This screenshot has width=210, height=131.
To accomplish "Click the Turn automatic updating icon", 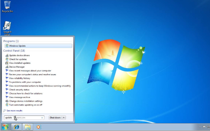I will click(x=7, y=105).
